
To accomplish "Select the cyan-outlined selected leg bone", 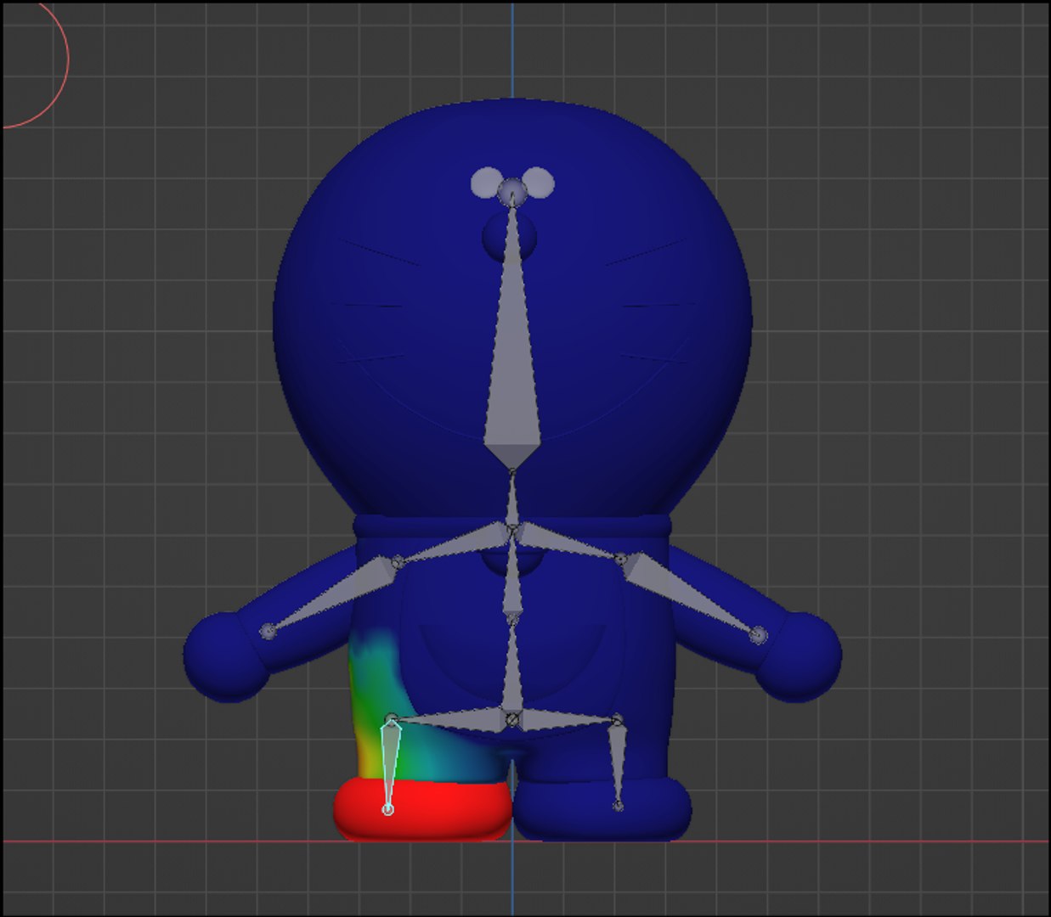I will coord(390,764).
